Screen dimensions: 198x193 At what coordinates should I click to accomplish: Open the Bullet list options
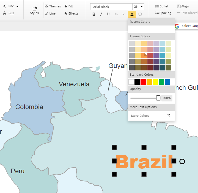162,6
